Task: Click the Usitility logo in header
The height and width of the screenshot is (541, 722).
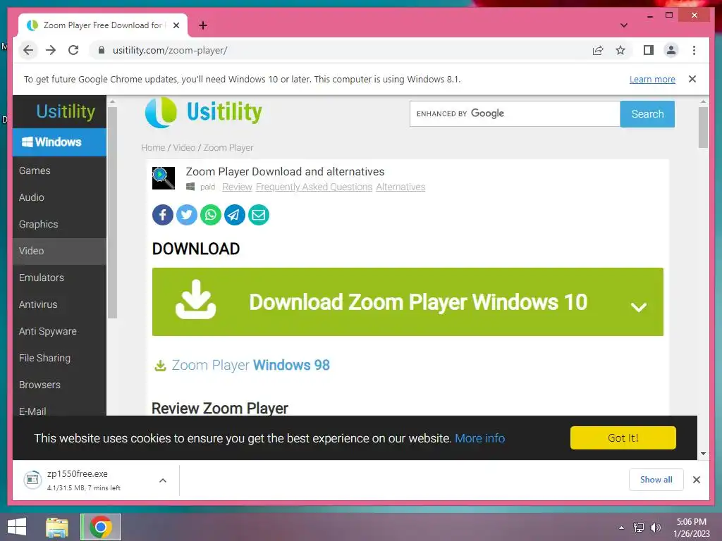Action: [204, 112]
